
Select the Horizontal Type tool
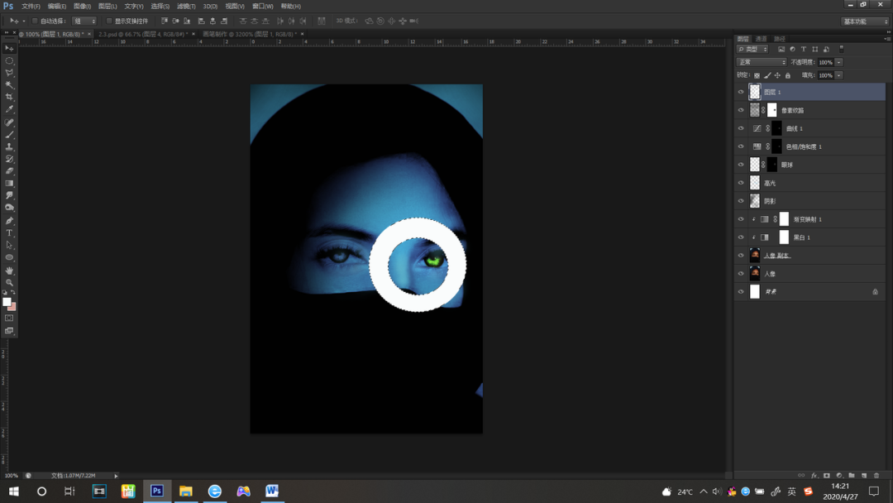coord(9,233)
